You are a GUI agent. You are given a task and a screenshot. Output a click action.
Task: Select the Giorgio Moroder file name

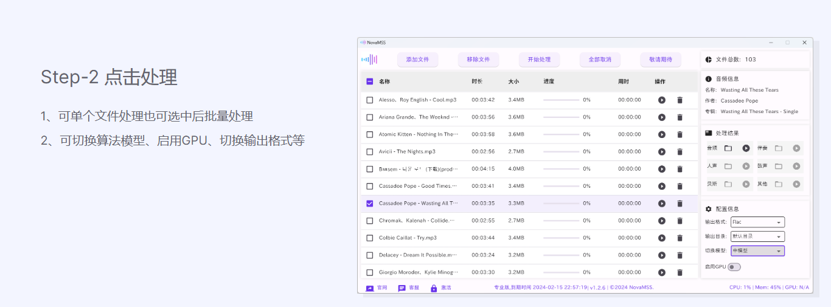click(x=417, y=272)
